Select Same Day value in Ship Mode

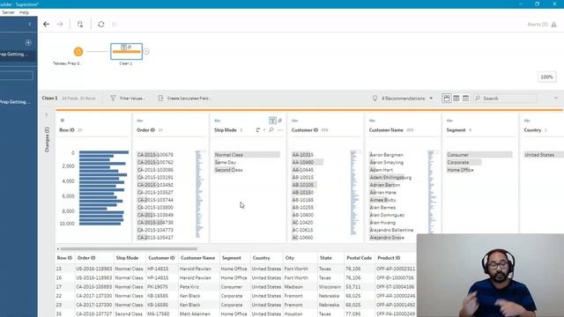click(226, 162)
